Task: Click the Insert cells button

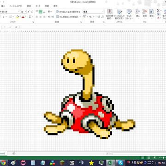Action: point(138,14)
